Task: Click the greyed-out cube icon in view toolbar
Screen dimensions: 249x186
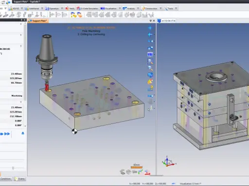Action: coord(150,102)
